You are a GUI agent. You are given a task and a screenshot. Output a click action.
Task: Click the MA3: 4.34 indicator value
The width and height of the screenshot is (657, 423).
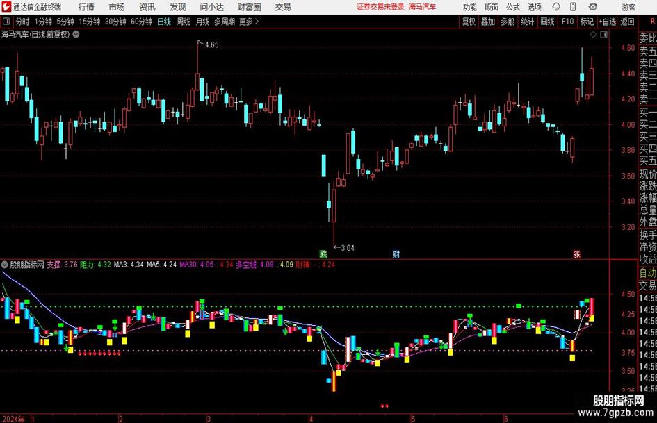pos(129,264)
